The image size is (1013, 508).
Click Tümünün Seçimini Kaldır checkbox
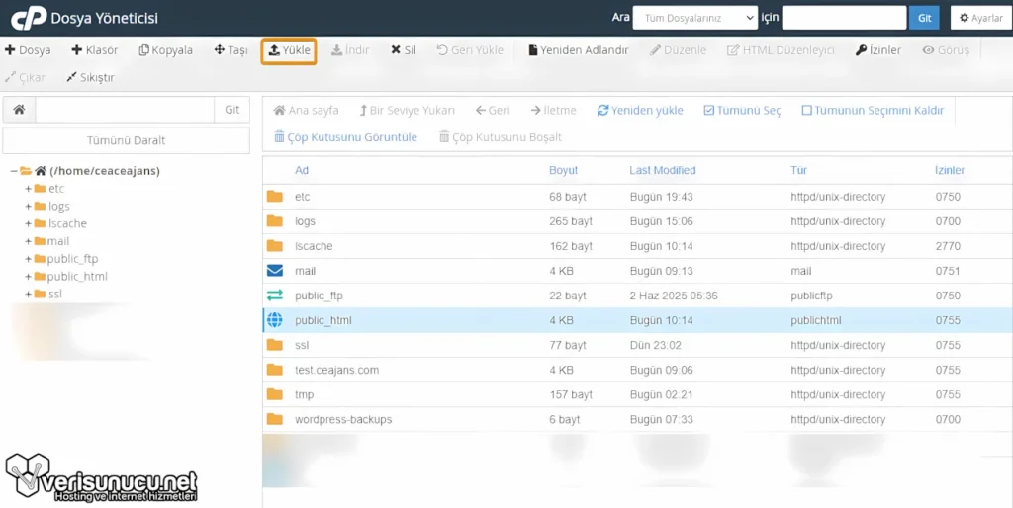coord(807,111)
